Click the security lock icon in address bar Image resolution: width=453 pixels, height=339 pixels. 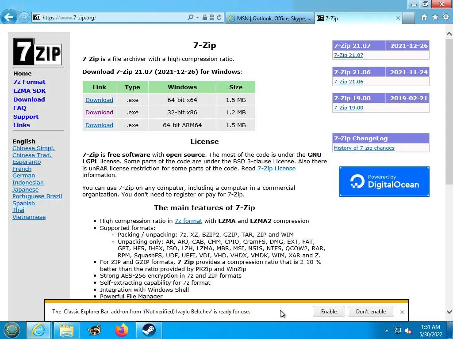(204, 18)
